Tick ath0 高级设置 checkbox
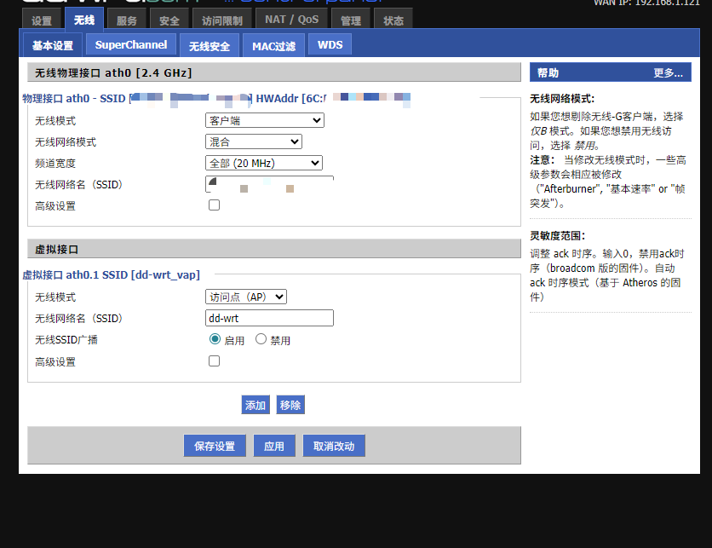This screenshot has height=548, width=712. coord(214,205)
